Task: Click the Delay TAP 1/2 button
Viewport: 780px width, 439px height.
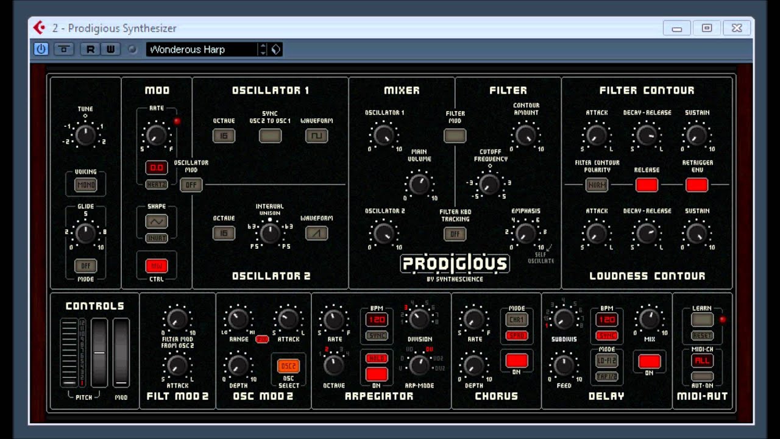Action: click(x=606, y=376)
